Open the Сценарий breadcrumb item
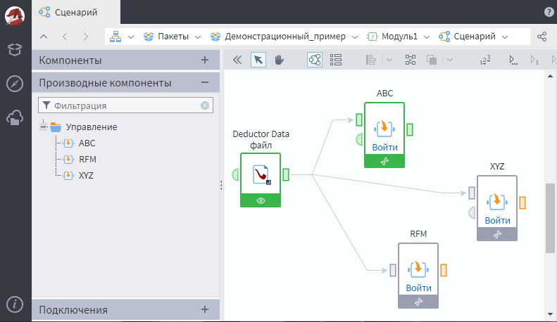Image resolution: width=557 pixels, height=322 pixels. 467,37
